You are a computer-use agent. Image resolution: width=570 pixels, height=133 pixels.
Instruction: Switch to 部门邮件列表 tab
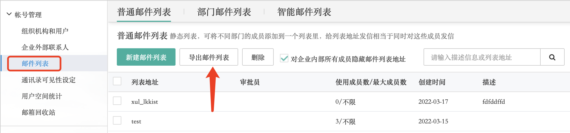(224, 12)
